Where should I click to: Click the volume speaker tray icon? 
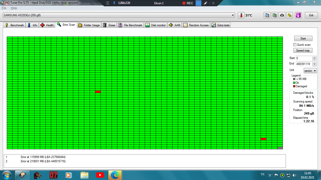point(294,175)
